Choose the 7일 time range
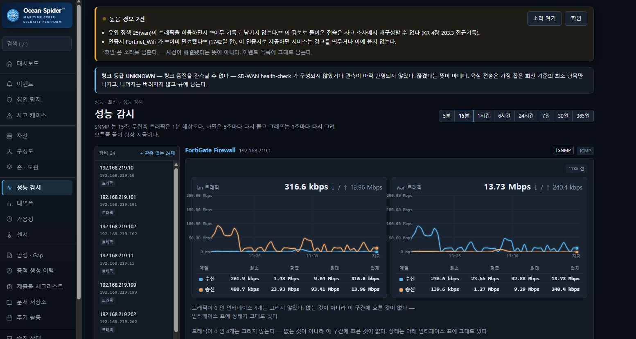Viewport: 636px width, 339px height. 546,116
